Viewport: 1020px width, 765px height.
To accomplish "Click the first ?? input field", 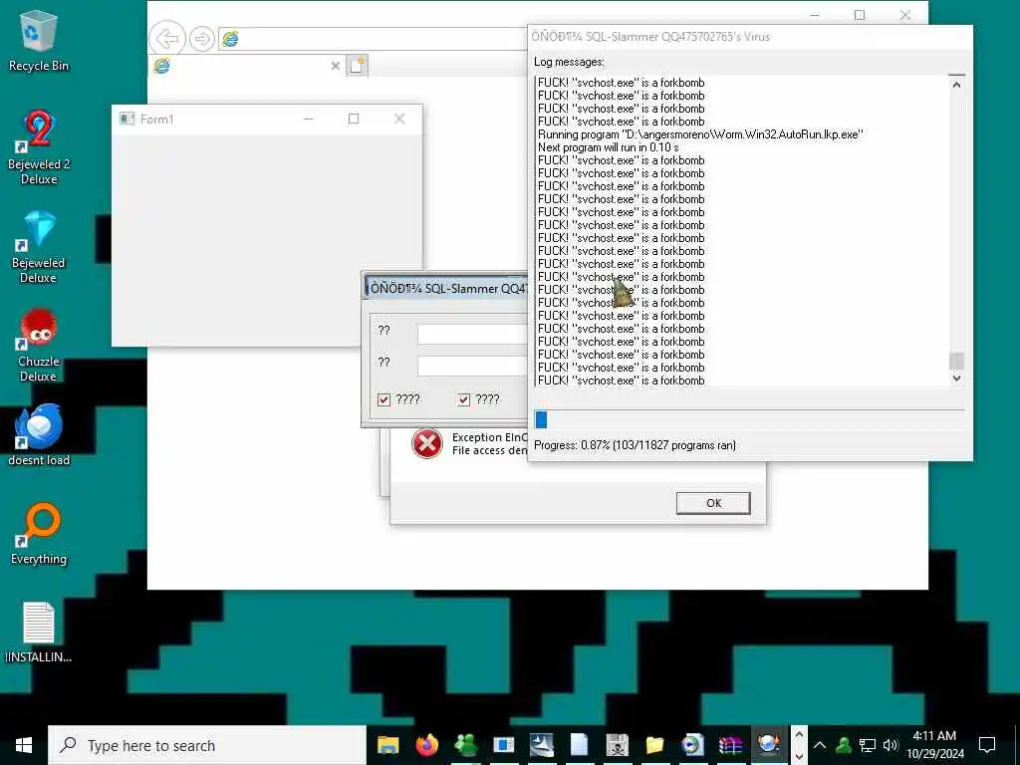I will coord(472,334).
